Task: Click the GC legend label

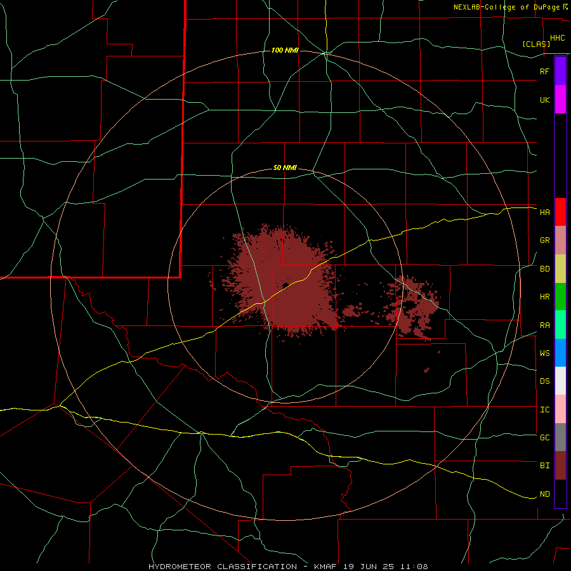Action: click(x=544, y=438)
